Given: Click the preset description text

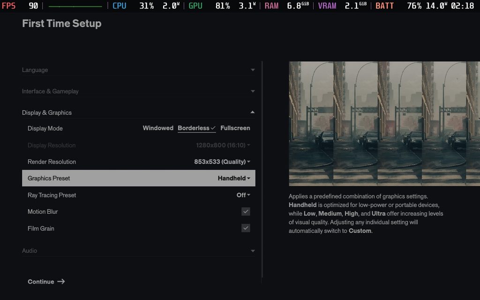Looking at the screenshot, I should point(366,213).
